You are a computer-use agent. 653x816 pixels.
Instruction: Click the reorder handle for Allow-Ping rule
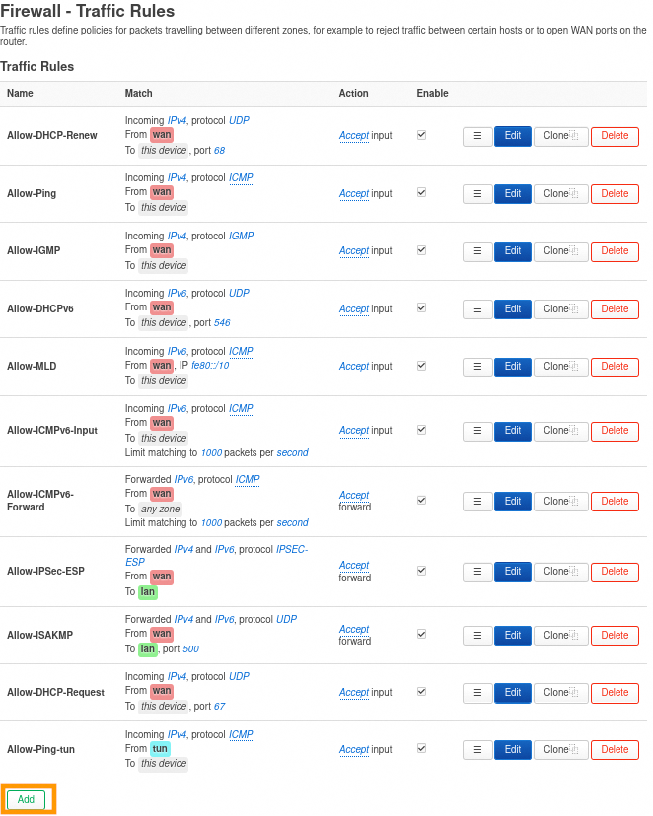(477, 194)
